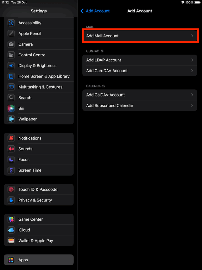The width and height of the screenshot is (202, 270).
Task: Choose Add CardDAV Account
Action: pos(140,71)
